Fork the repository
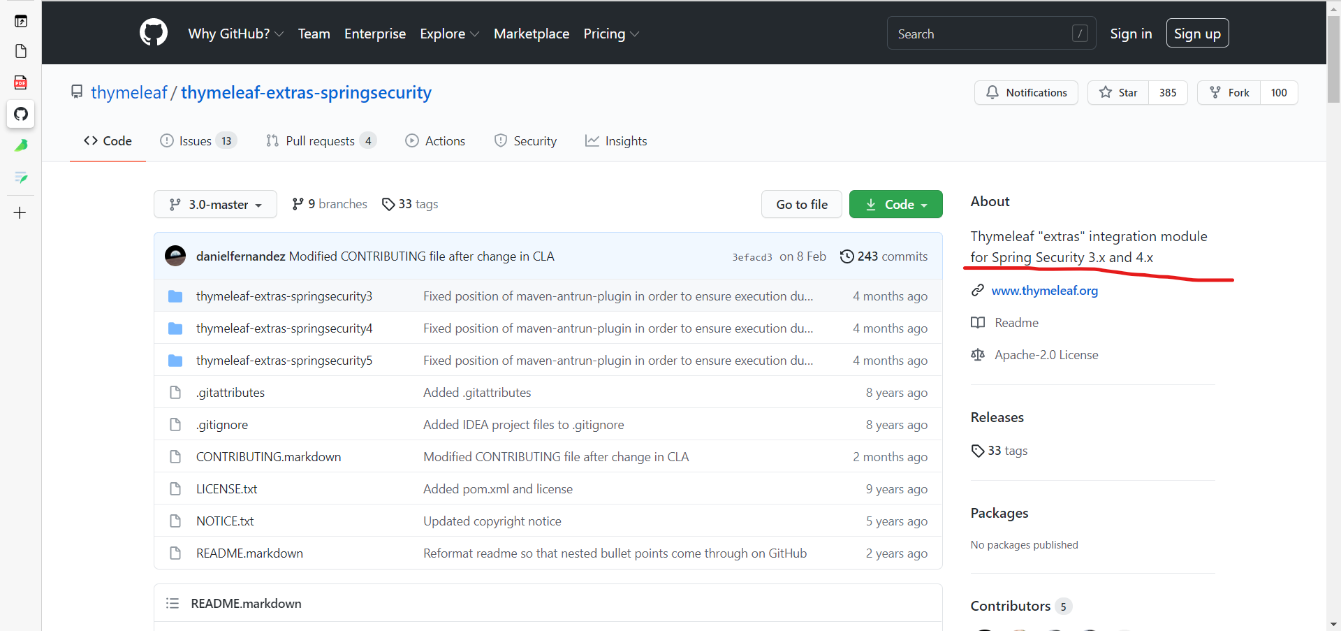The width and height of the screenshot is (1341, 631). click(1229, 92)
